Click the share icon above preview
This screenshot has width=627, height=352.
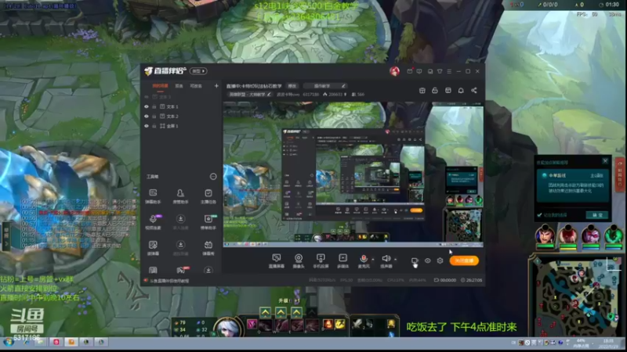pyautogui.click(x=474, y=91)
